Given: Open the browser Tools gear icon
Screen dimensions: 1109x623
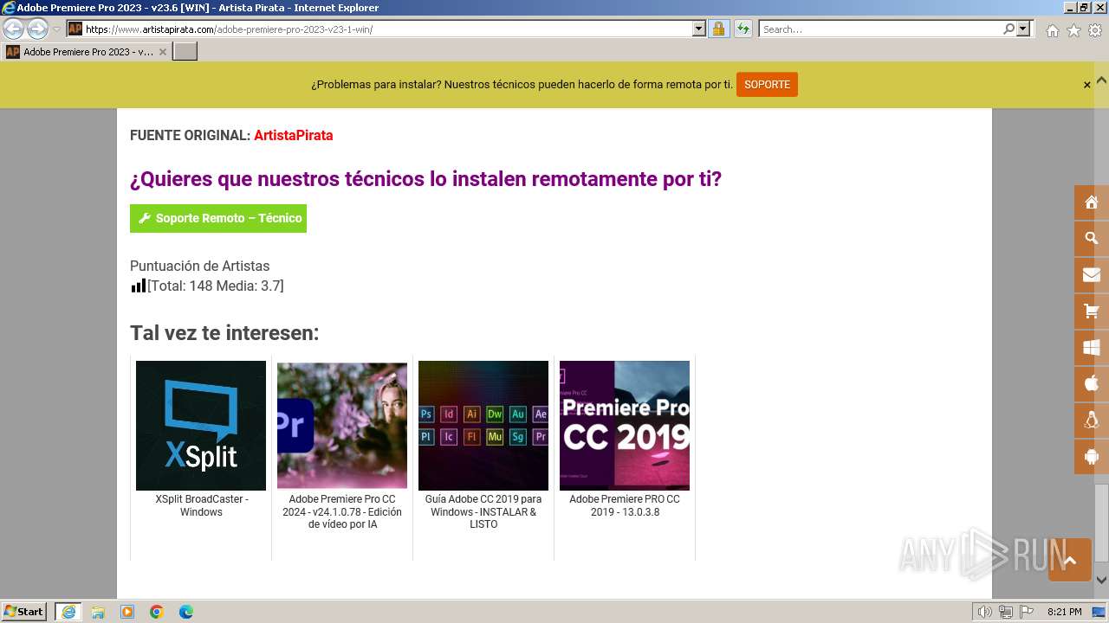Looking at the screenshot, I should point(1095,30).
